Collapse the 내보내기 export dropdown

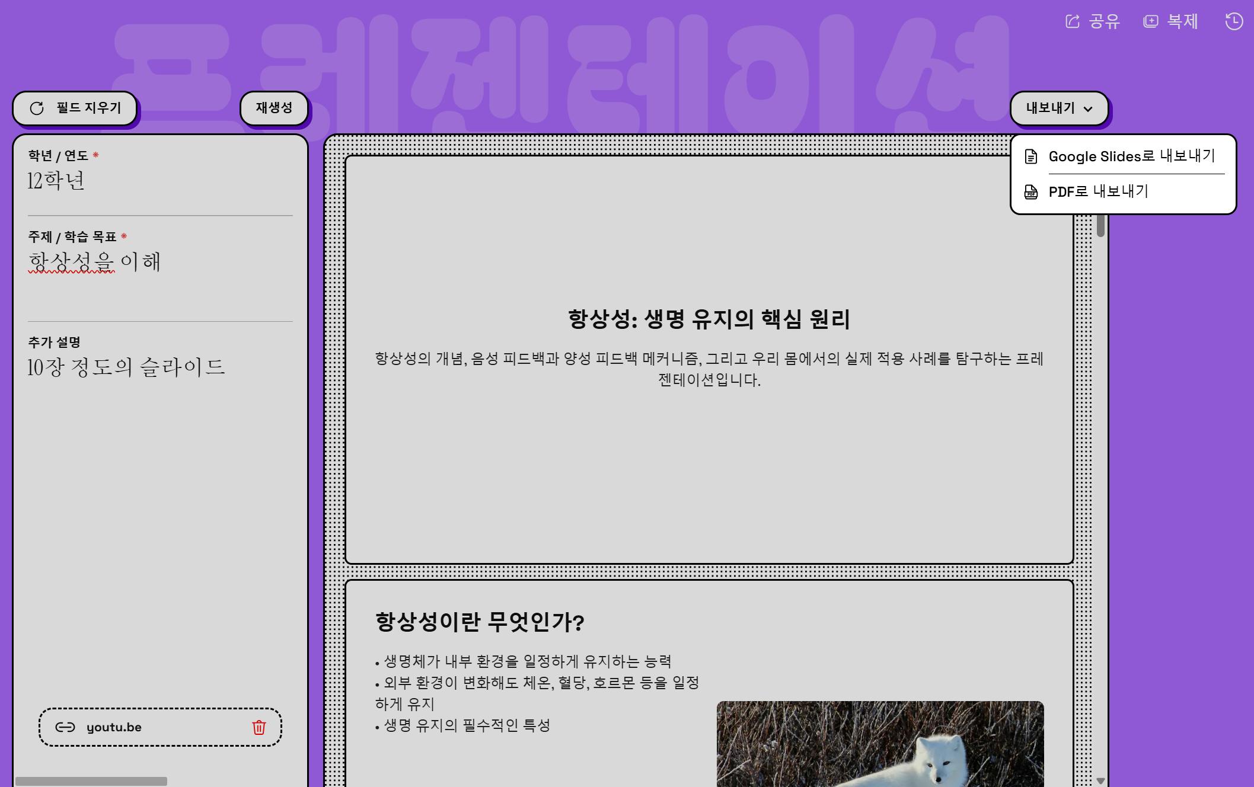(x=1050, y=108)
